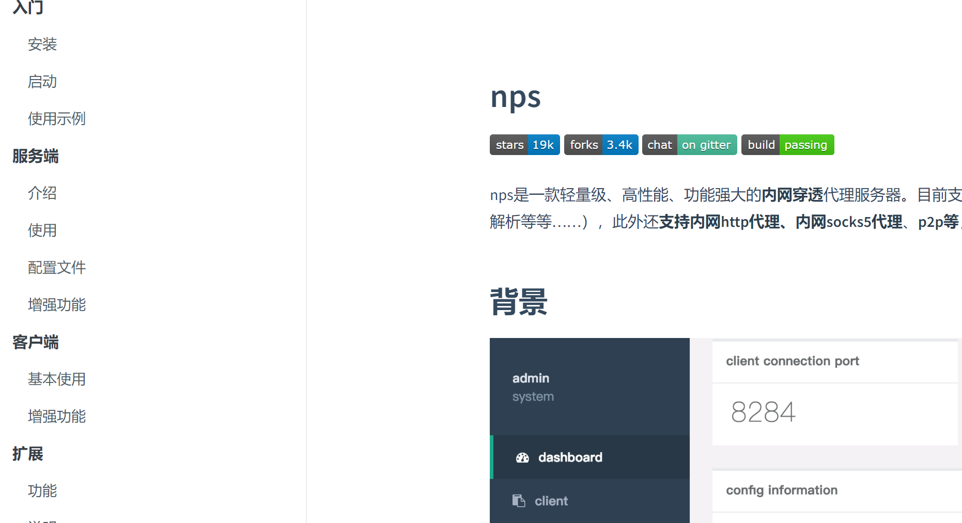Open the 配置文件 page link

point(57,268)
